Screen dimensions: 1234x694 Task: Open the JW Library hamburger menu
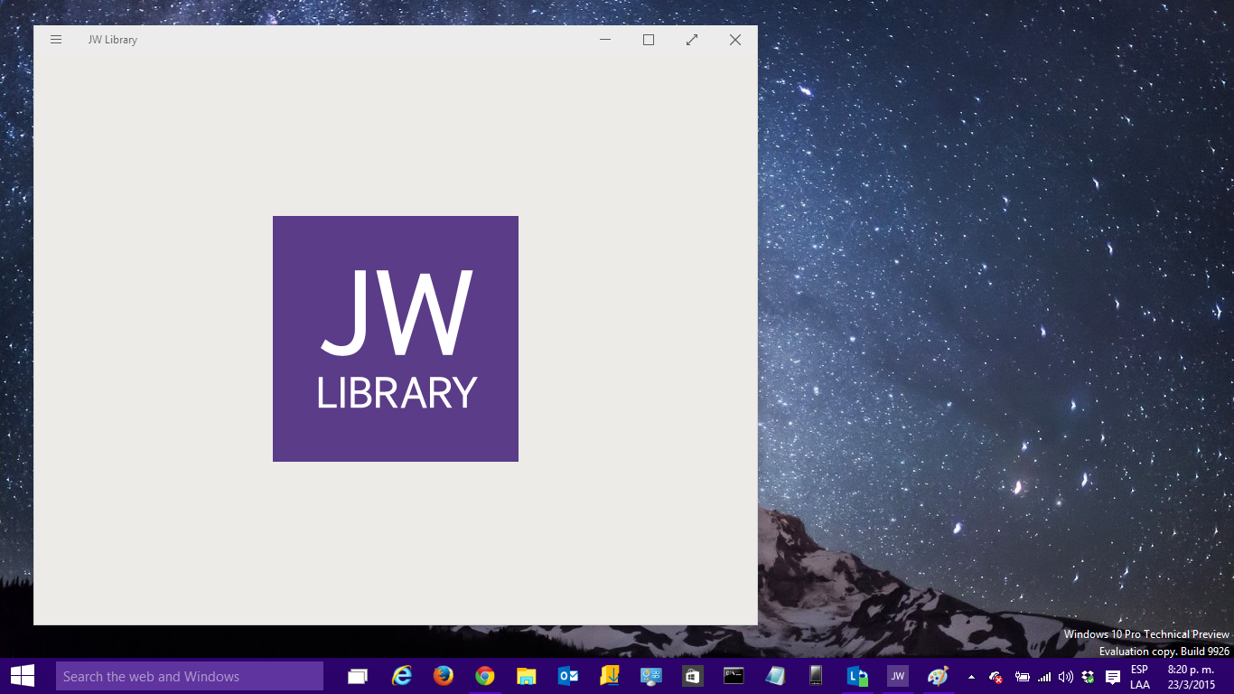(56, 40)
